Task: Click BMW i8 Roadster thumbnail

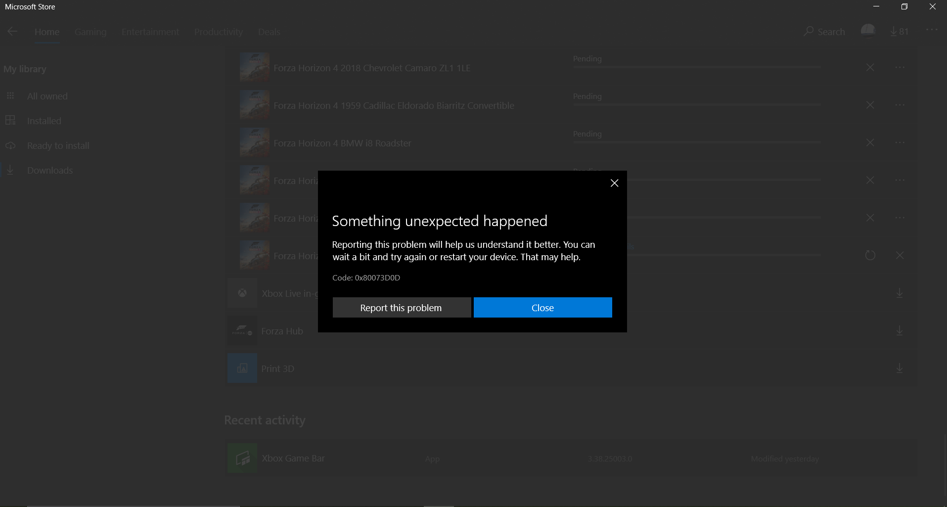Action: (255, 142)
